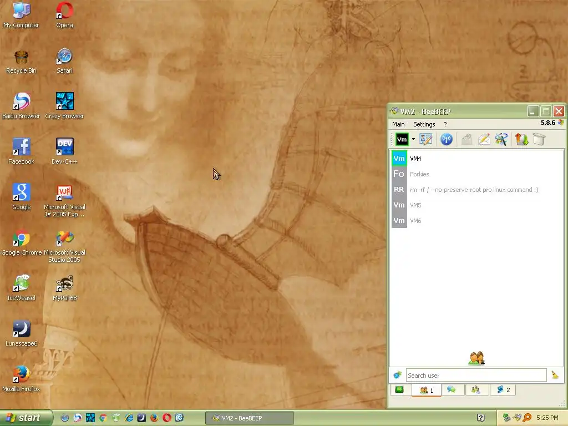Image resolution: width=568 pixels, height=426 pixels.
Task: Select the Google Chrome desktop shortcut
Action: [x=22, y=242]
